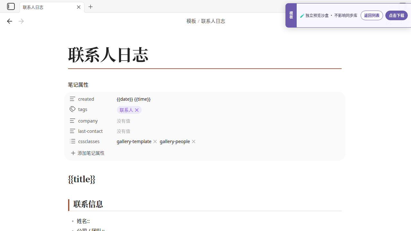Open a new tab with plus icon

pos(91,7)
